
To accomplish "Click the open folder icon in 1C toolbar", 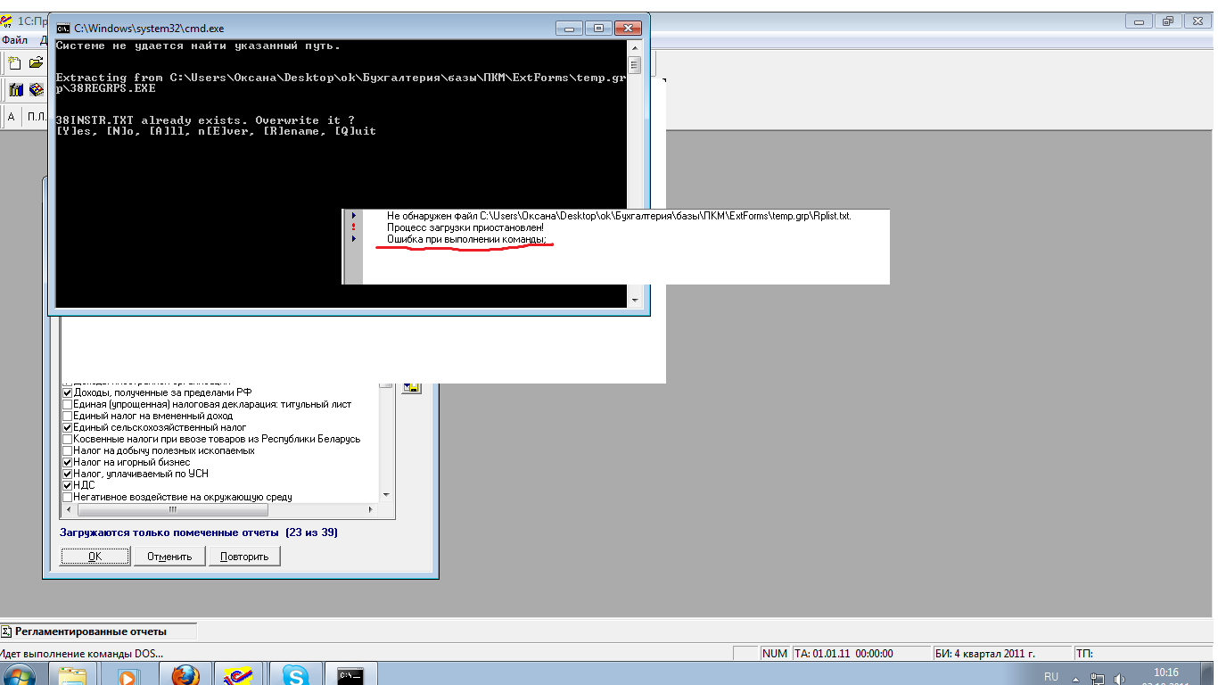I will [x=36, y=63].
